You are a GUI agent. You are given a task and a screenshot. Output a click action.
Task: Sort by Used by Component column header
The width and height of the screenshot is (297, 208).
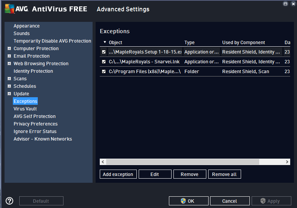click(243, 43)
